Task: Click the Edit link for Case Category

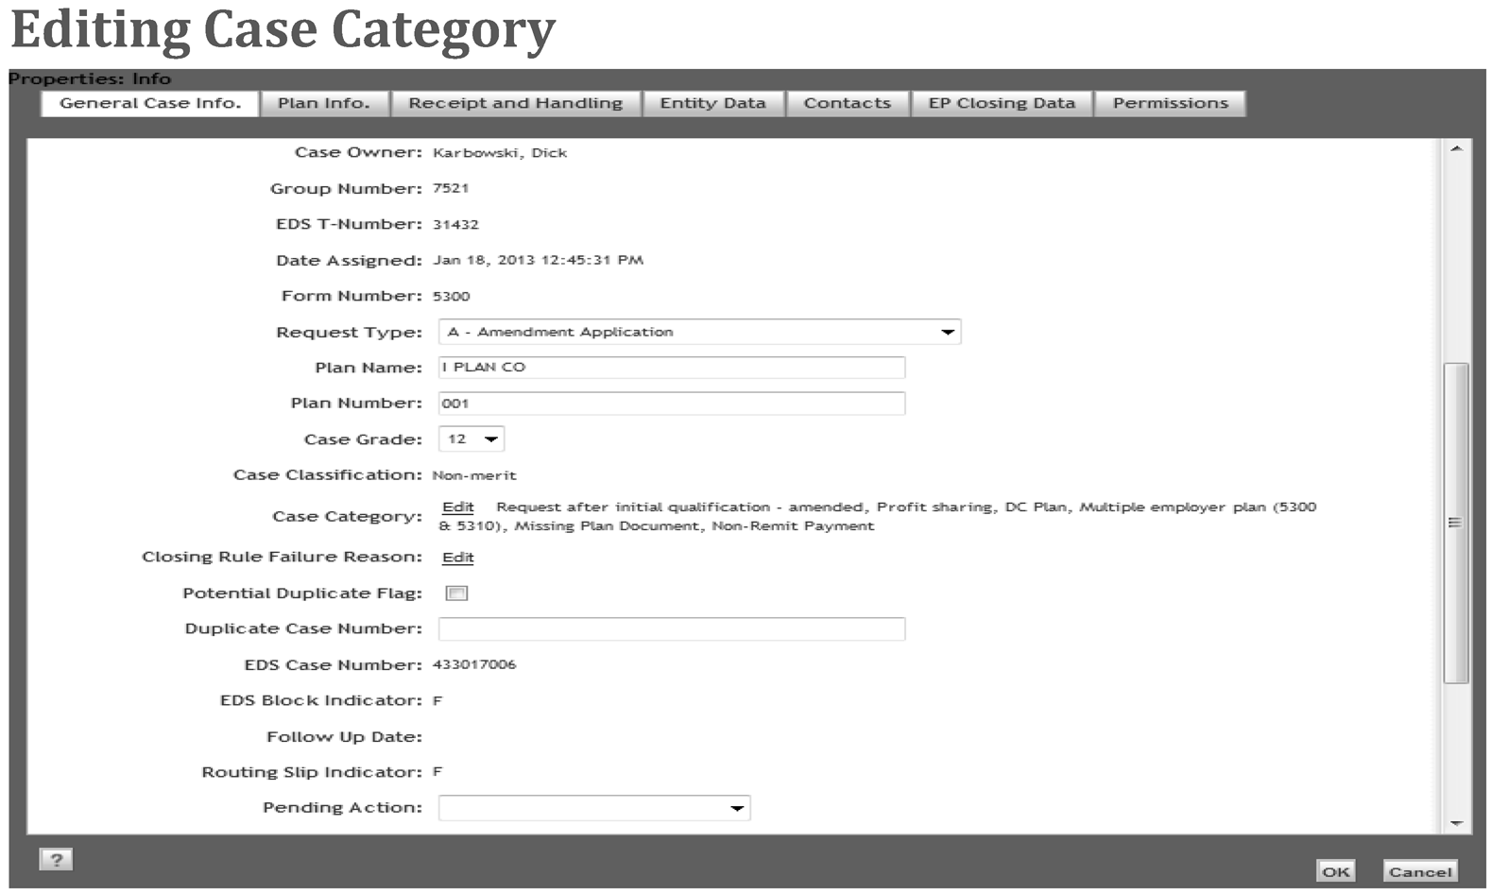Action: click(x=457, y=507)
